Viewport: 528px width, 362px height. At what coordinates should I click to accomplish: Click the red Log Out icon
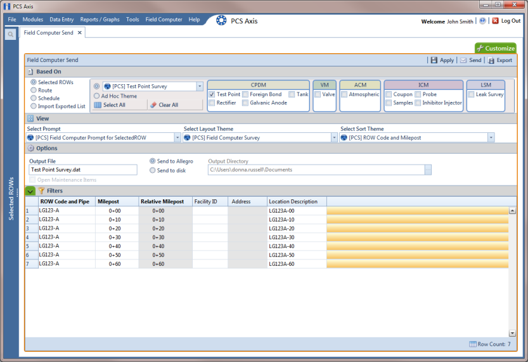tap(495, 21)
